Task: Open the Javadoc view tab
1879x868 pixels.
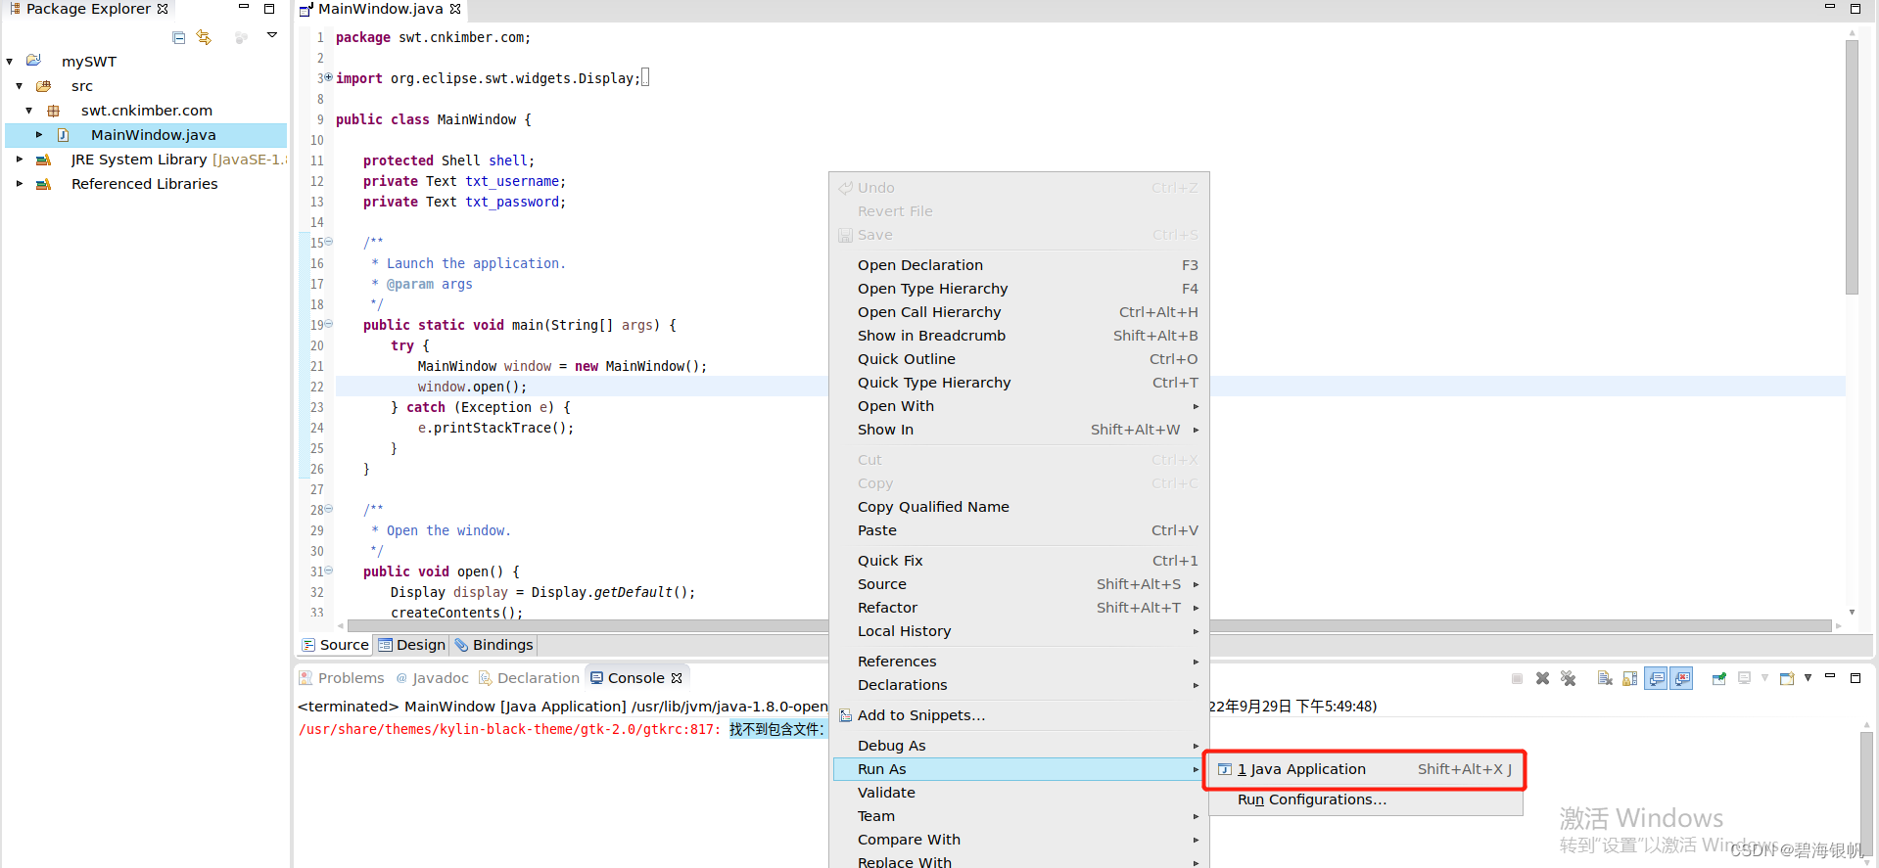Action: click(432, 678)
